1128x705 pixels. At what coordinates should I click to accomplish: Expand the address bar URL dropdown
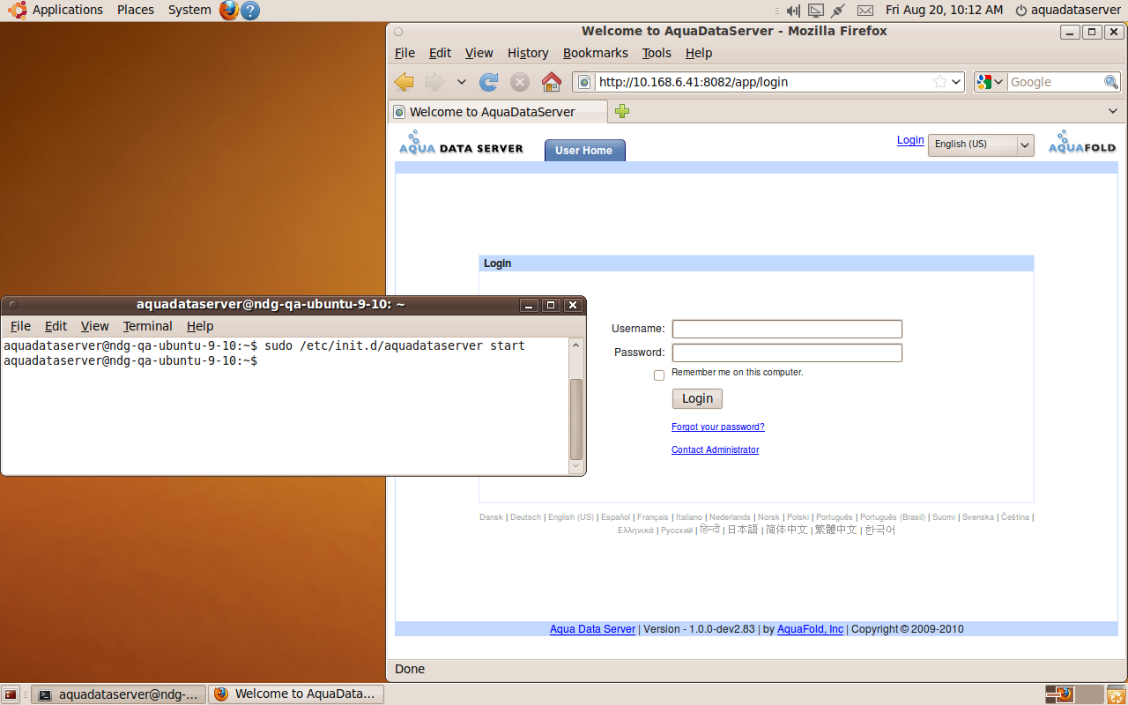(956, 82)
